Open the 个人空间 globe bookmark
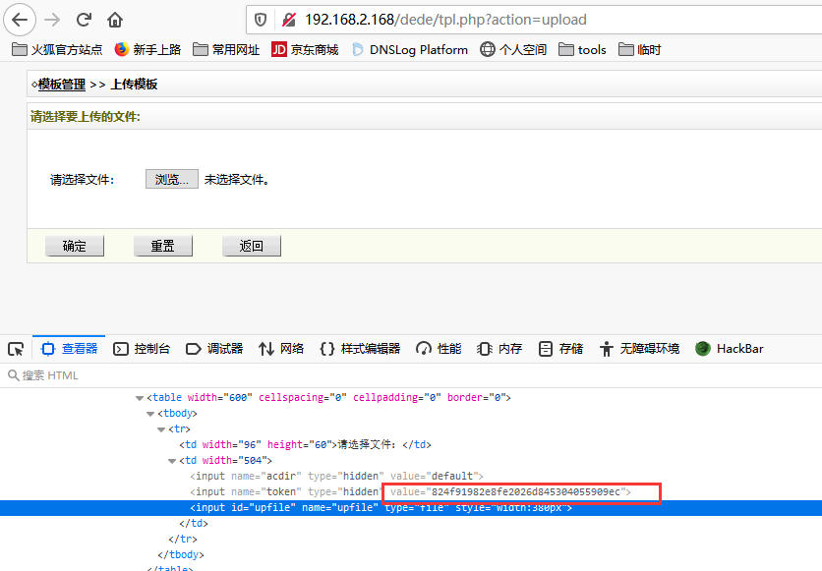 pyautogui.click(x=513, y=50)
